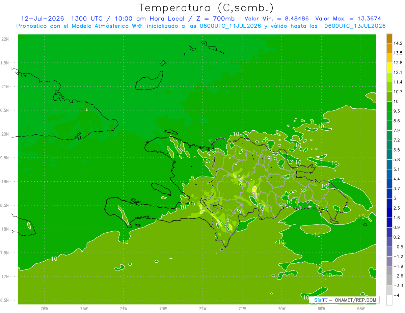Viewport: 405px width, 313px height.
Task: Click gray legend swatch between -3.3 and -2.6
Action: point(389,281)
